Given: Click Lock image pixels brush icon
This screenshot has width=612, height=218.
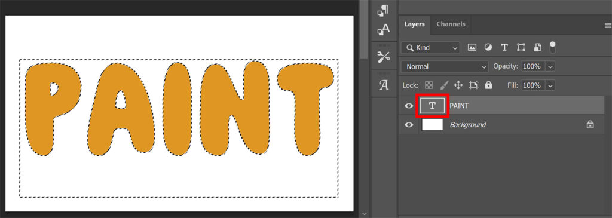Looking at the screenshot, I should coord(444,85).
